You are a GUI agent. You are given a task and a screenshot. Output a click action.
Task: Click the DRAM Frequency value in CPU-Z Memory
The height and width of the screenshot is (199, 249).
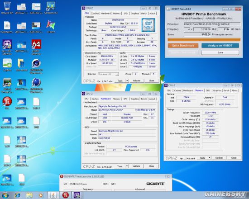(x=210, y=113)
